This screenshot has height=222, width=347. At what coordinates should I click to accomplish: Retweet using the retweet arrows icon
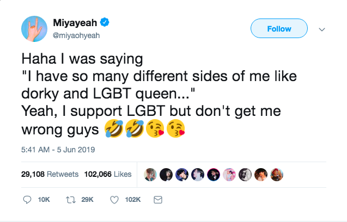(x=71, y=200)
